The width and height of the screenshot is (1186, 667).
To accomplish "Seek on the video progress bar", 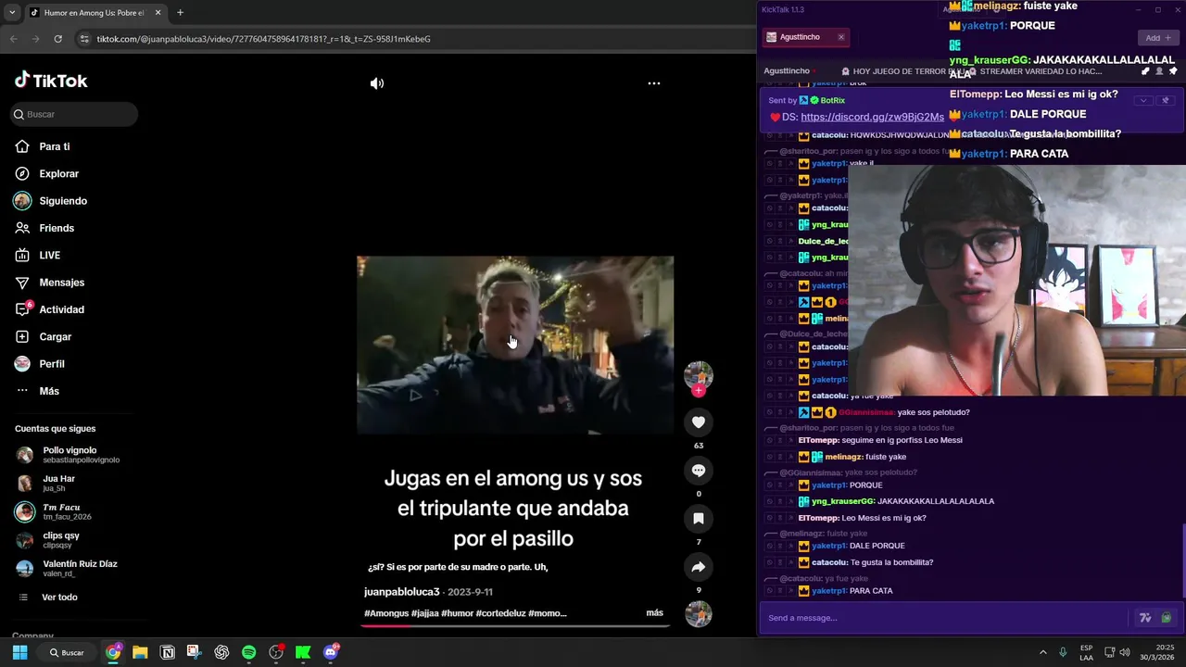I will [x=514, y=625].
